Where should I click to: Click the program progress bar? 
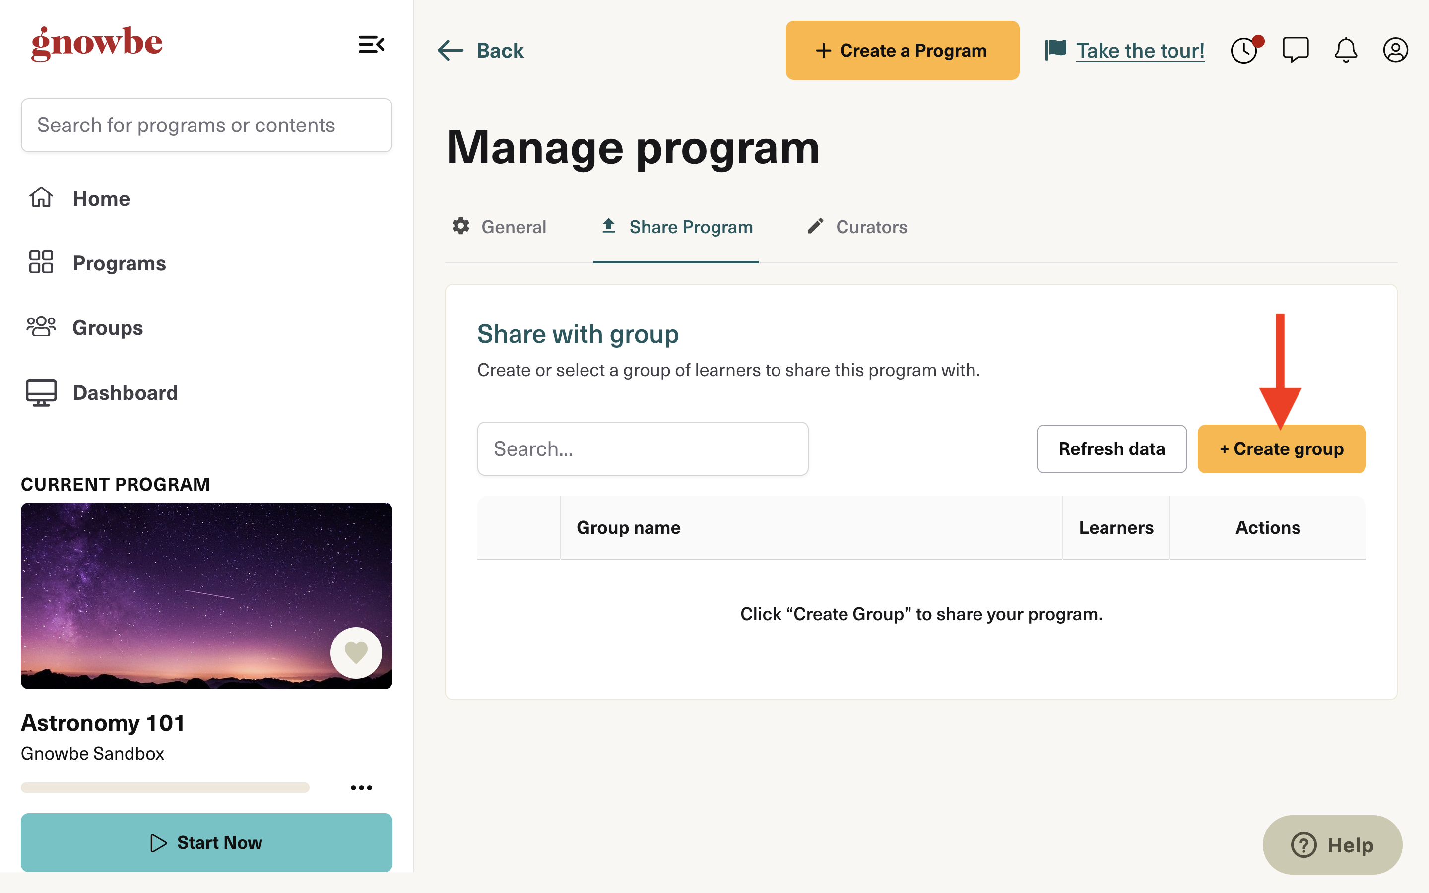(x=165, y=787)
